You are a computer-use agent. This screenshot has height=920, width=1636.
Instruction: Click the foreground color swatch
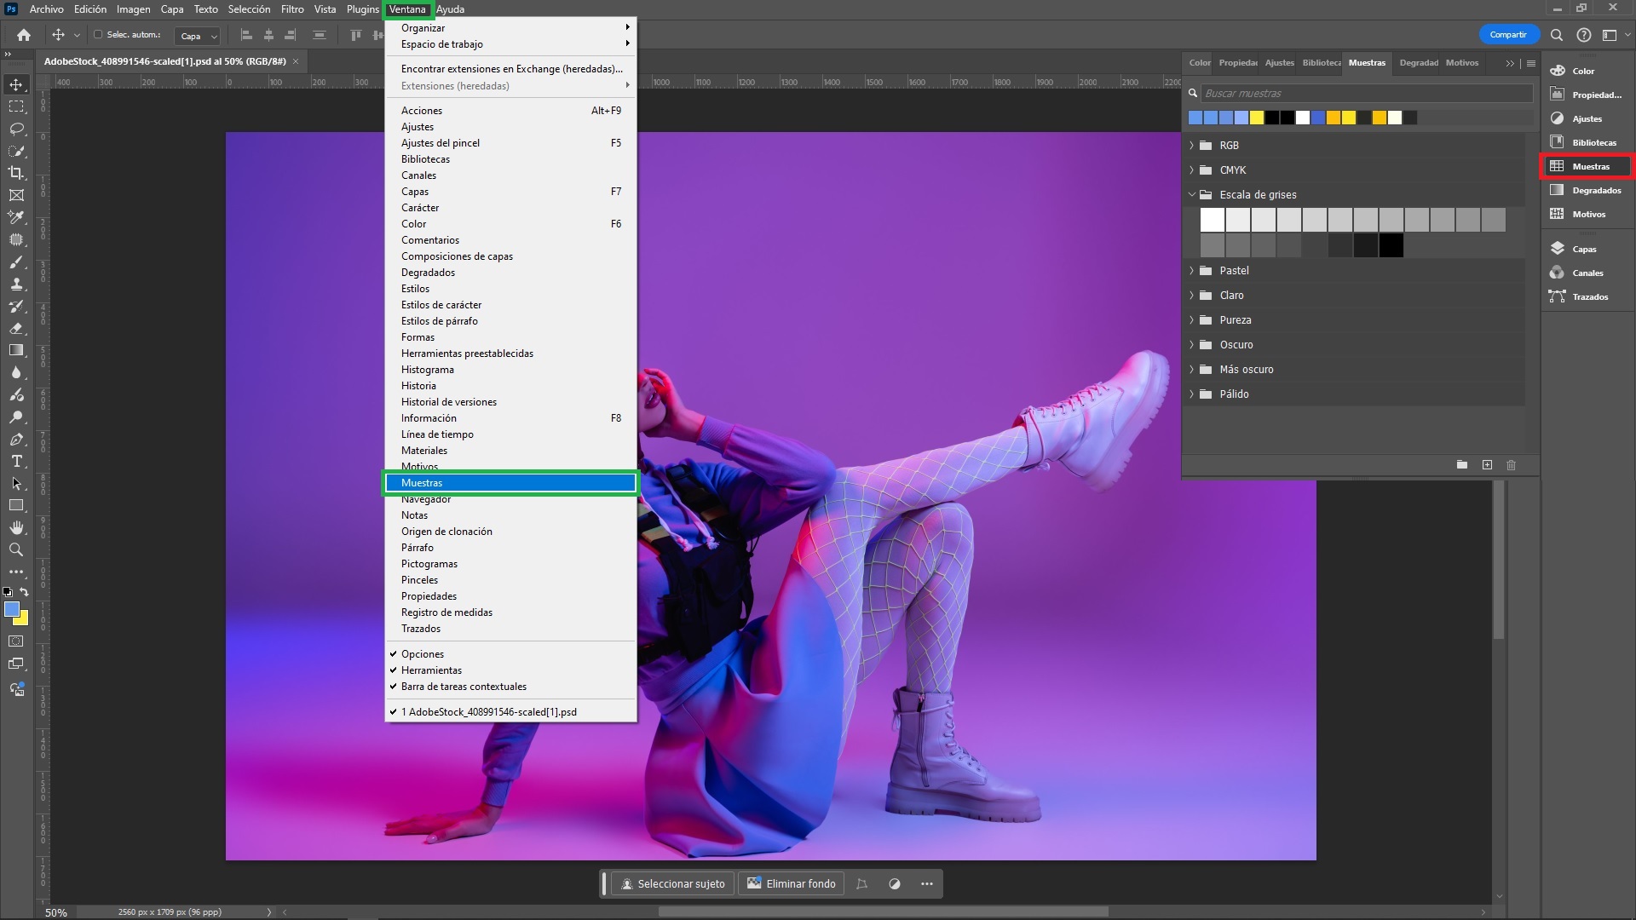12,609
